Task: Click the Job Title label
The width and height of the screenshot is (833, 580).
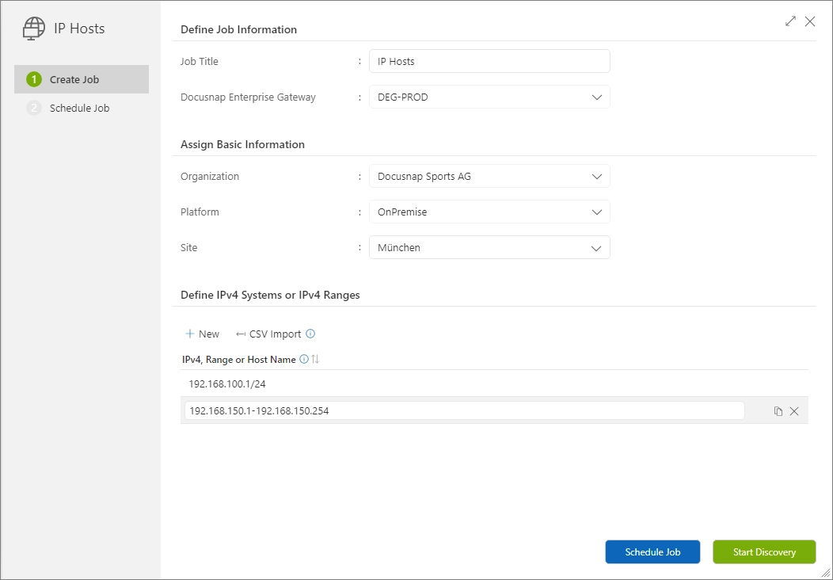Action: (200, 61)
